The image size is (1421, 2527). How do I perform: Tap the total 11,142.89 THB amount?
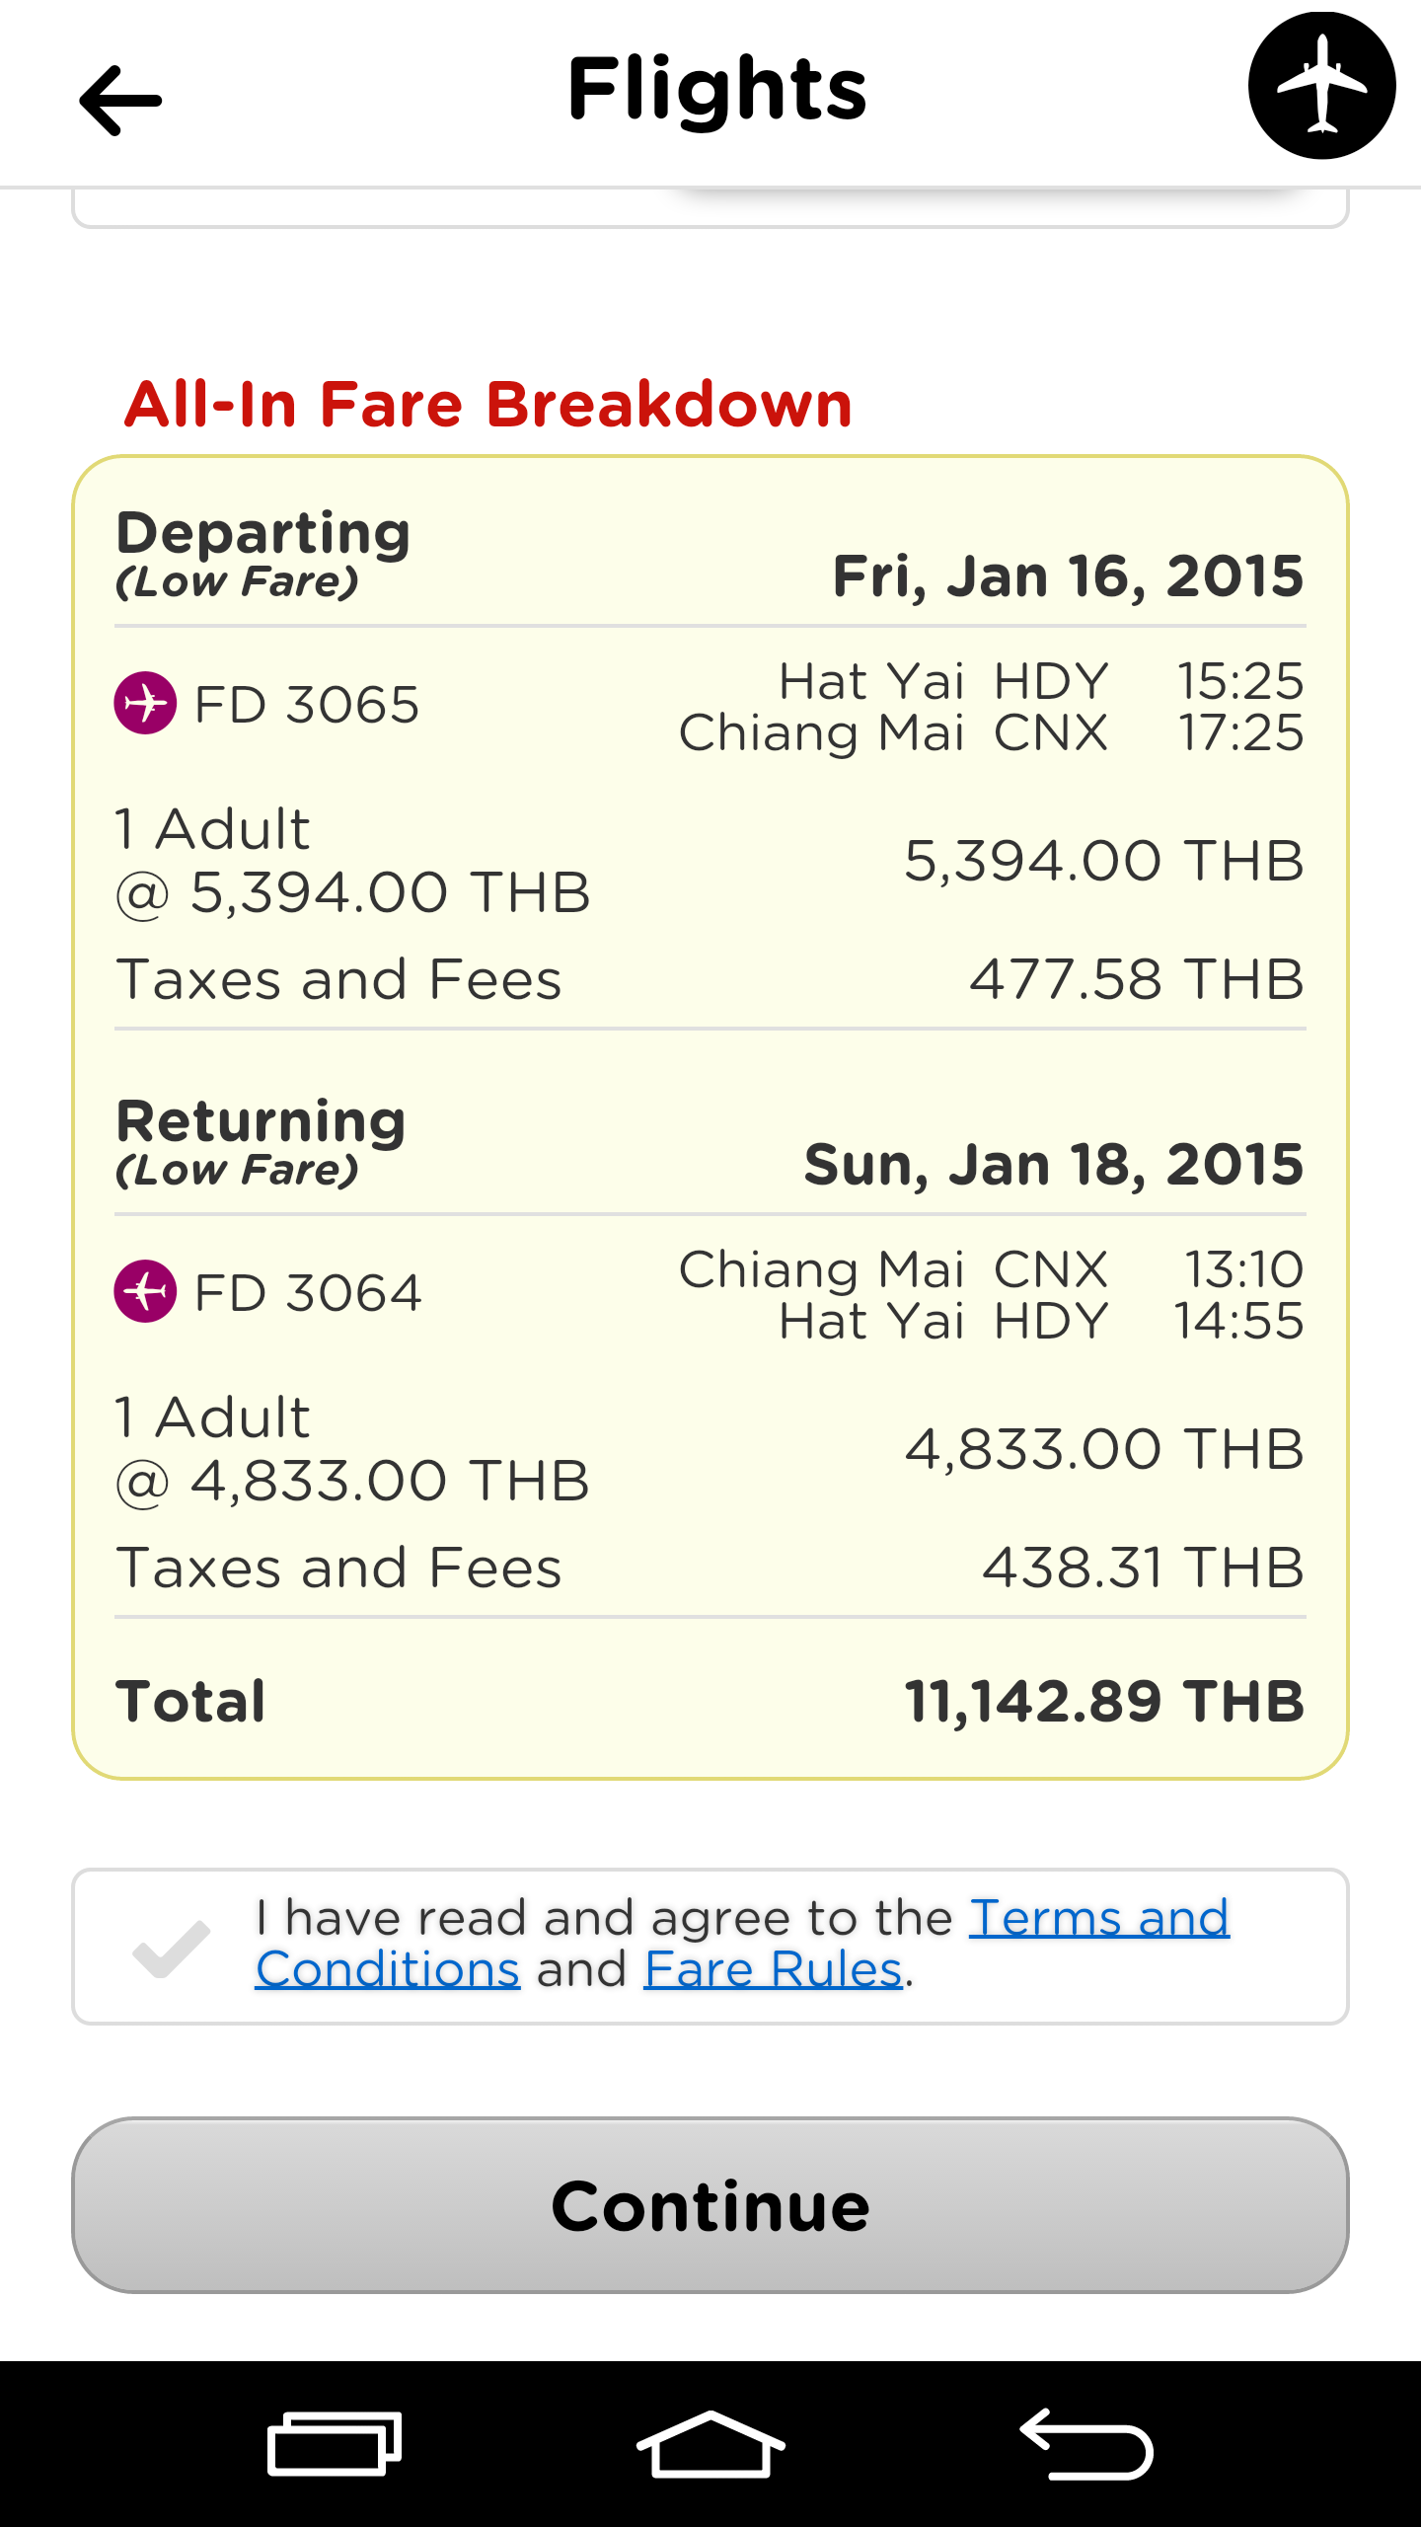[x=1105, y=1701]
